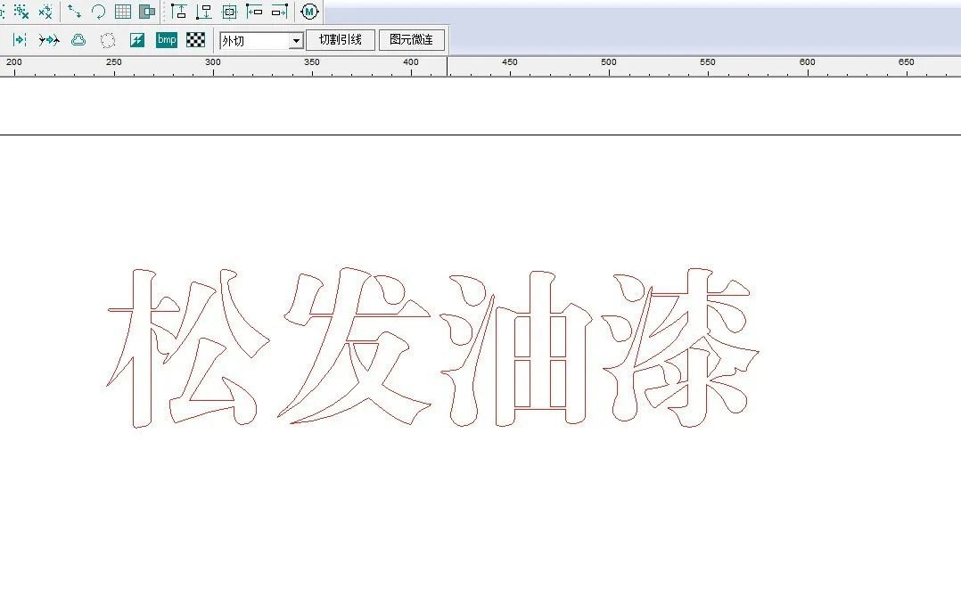961x613 pixels.
Task: Click the dotted circle icon
Action: coord(108,40)
